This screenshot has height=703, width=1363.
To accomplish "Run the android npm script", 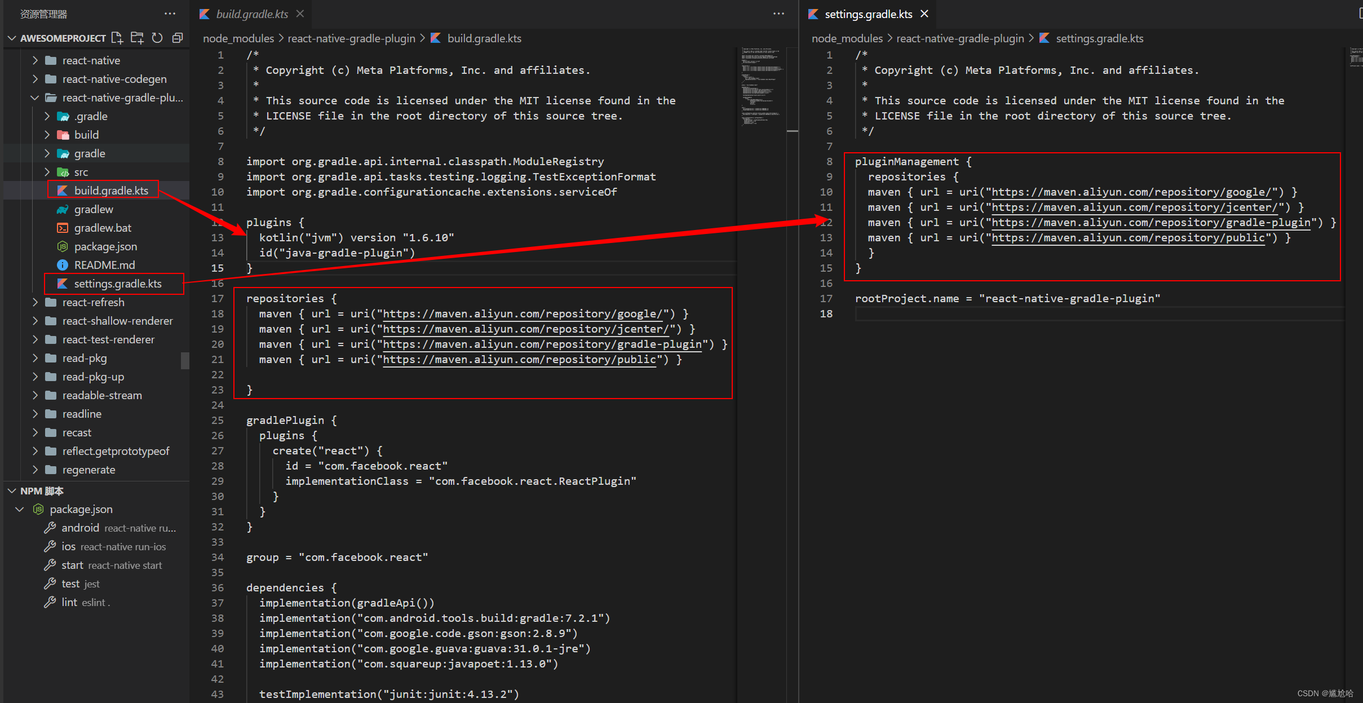I will [80, 528].
